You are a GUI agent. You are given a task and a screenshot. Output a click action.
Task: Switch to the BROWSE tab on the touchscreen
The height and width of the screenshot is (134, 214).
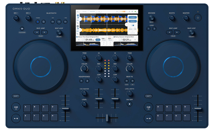pos(85,12)
